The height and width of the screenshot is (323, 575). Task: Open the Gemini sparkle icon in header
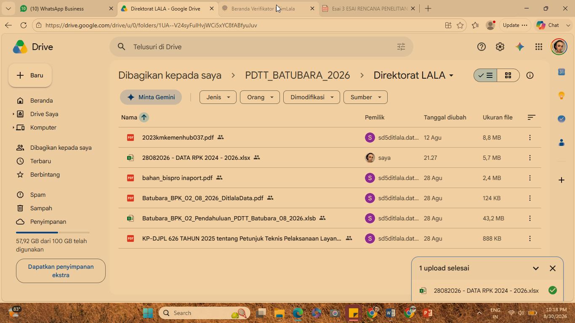[x=520, y=47]
